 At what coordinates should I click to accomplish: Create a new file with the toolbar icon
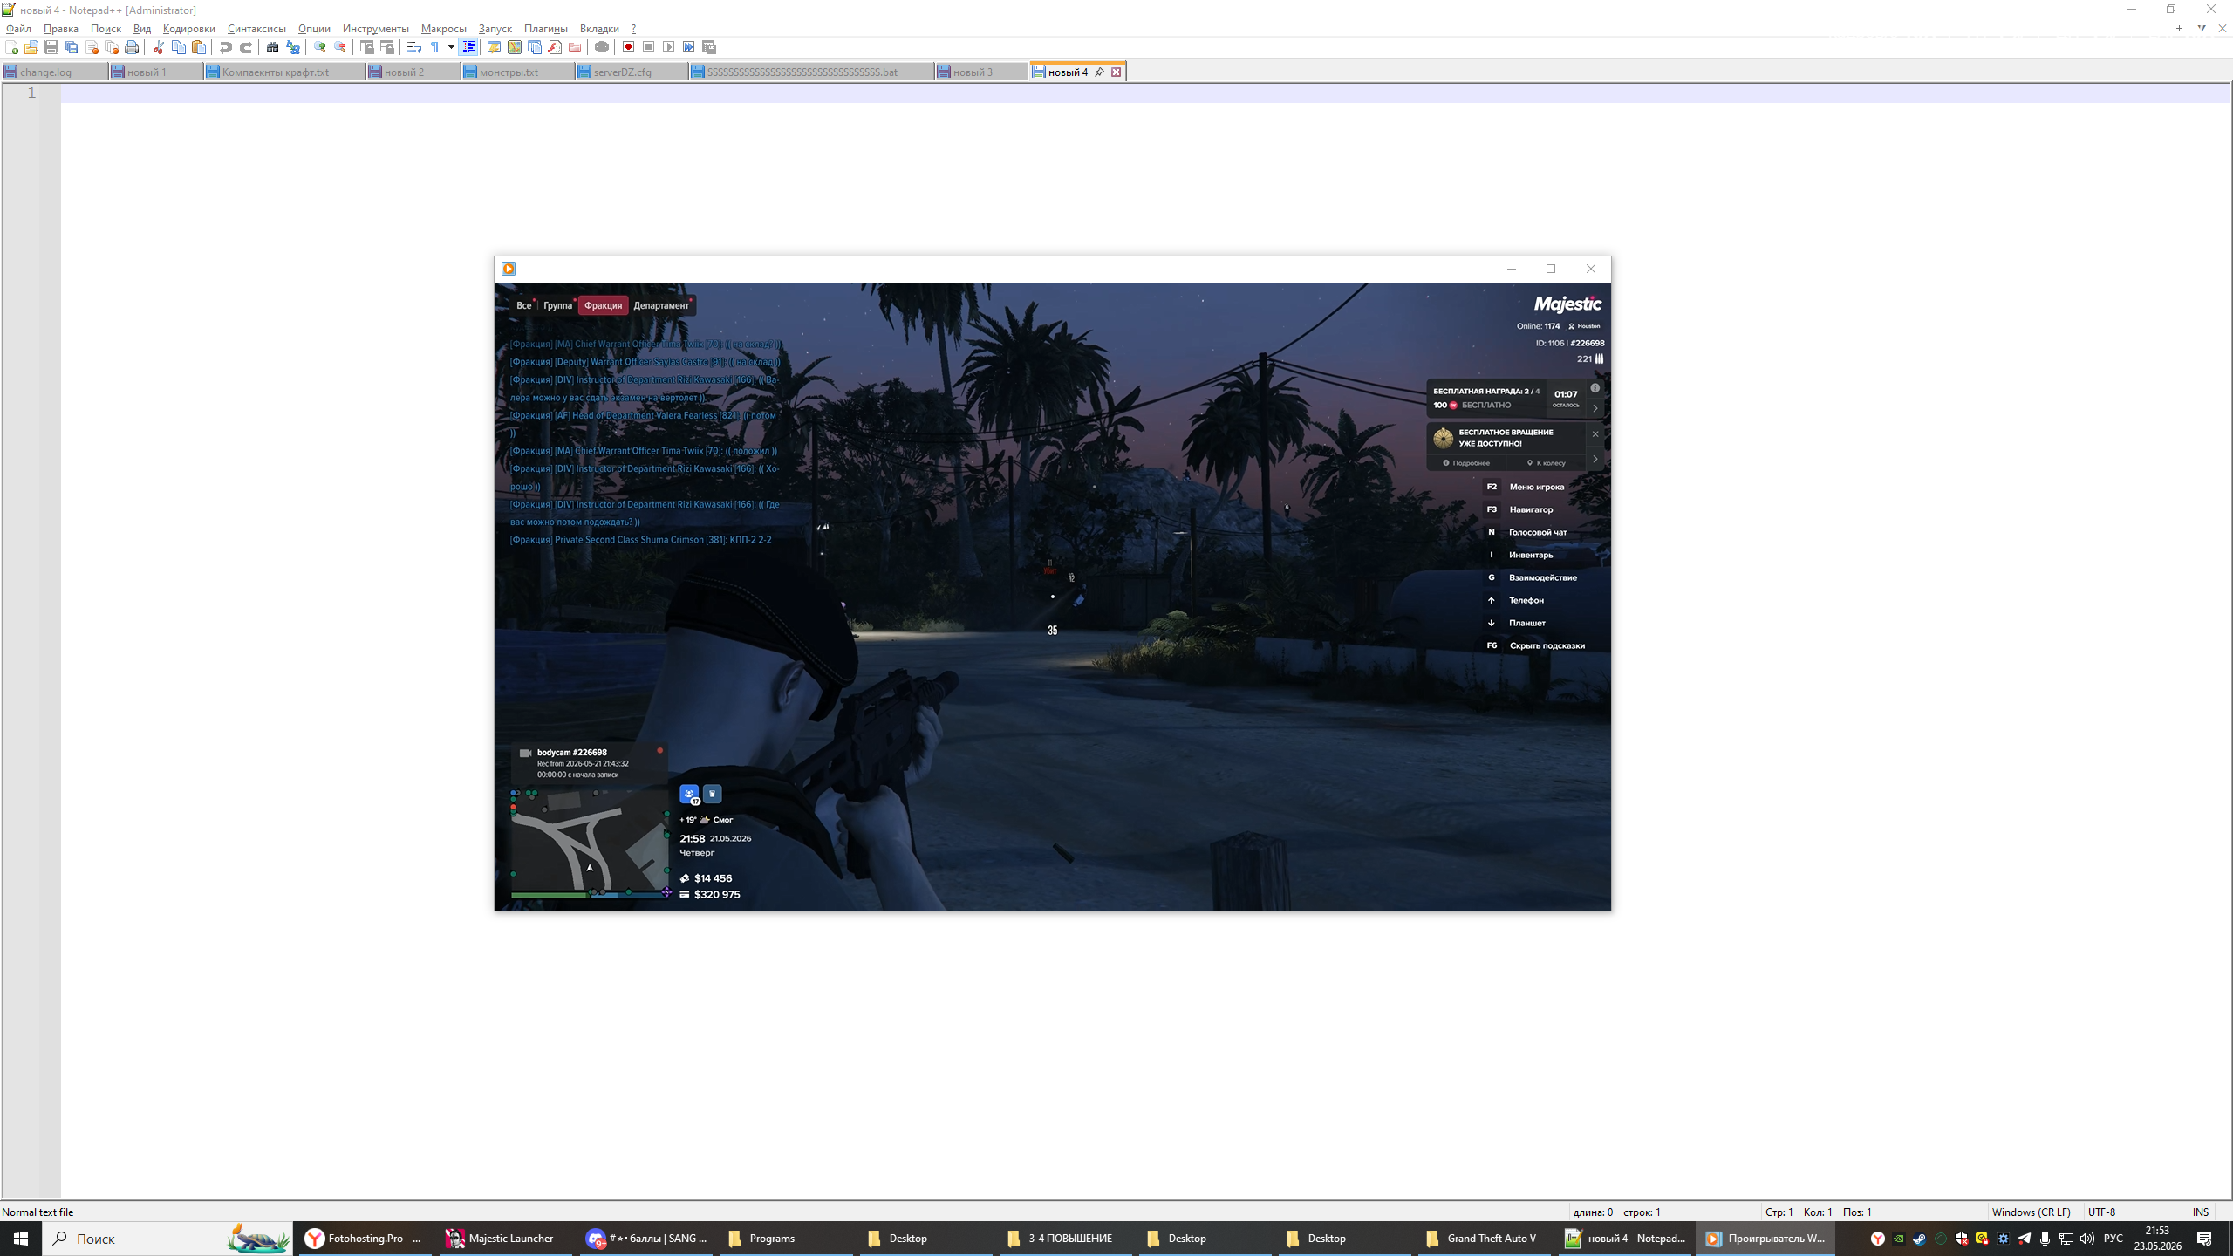point(11,47)
